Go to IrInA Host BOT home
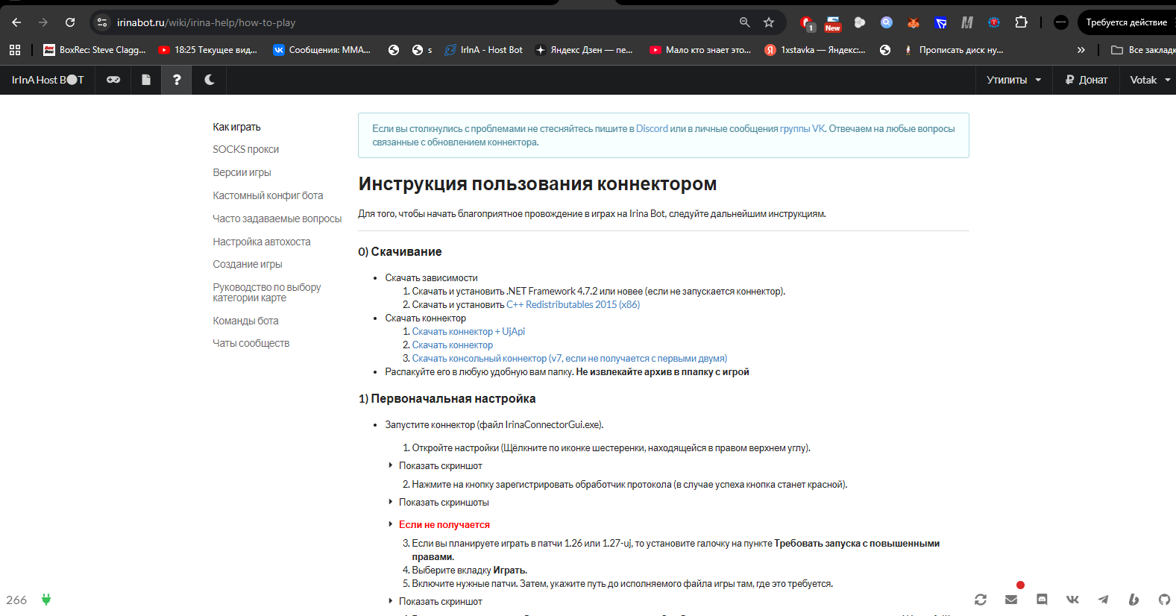This screenshot has height=616, width=1176. [48, 80]
